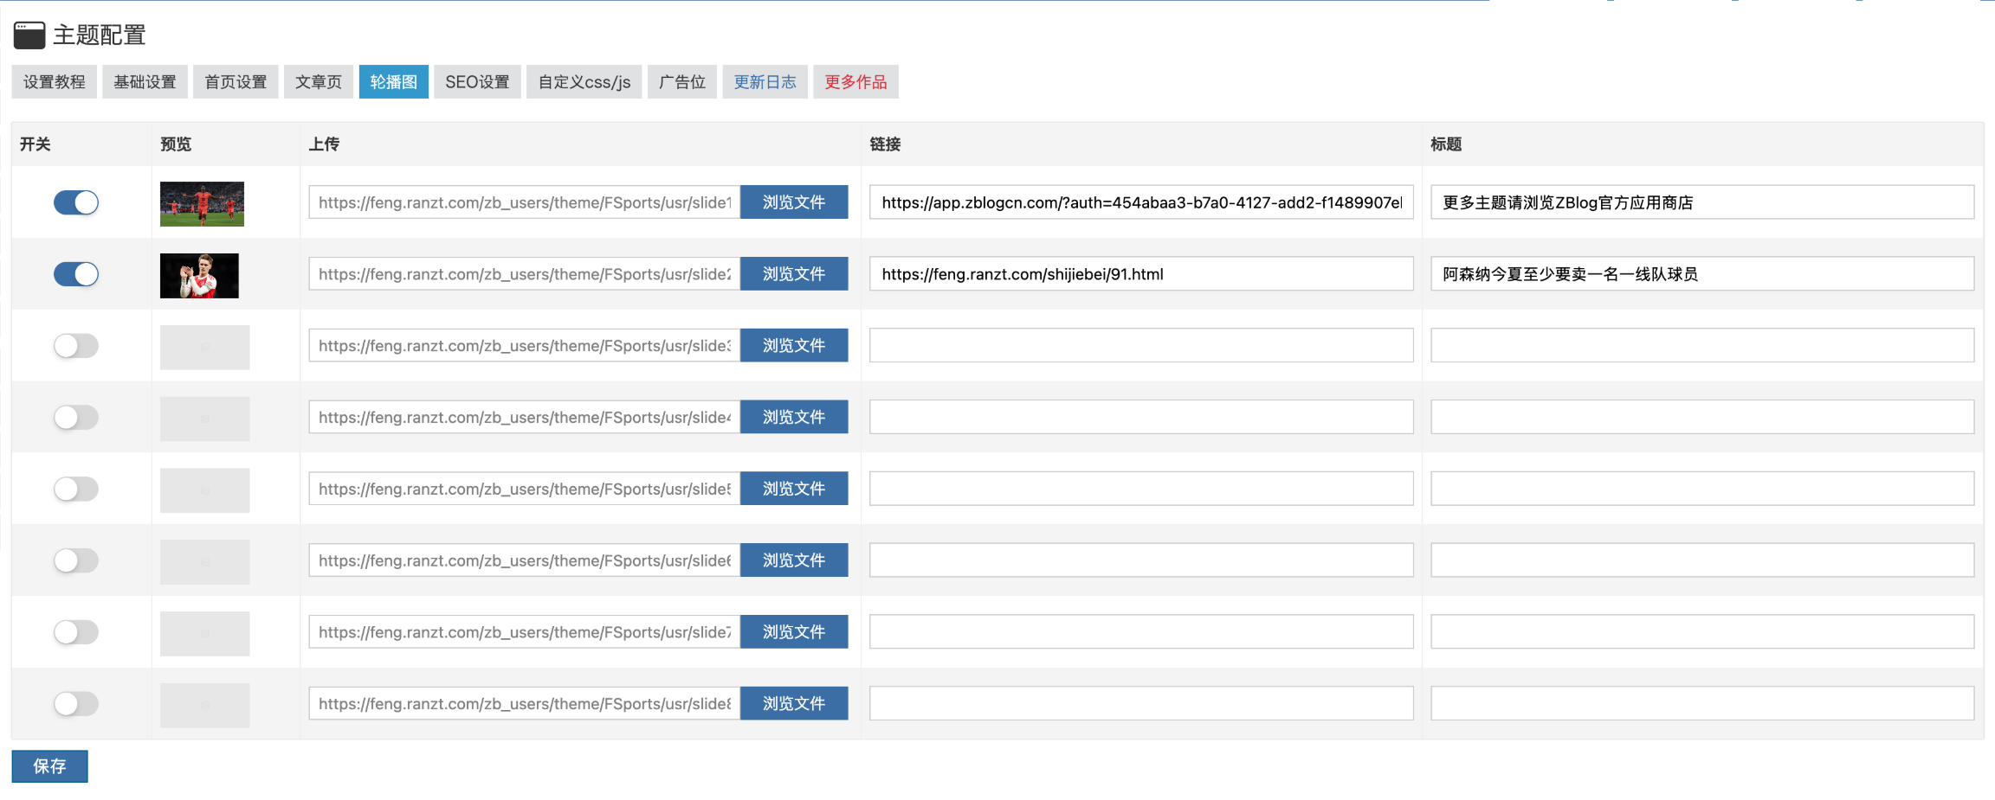Click the title field containing 阿森纳今夏
The image size is (1995, 800).
[1701, 274]
